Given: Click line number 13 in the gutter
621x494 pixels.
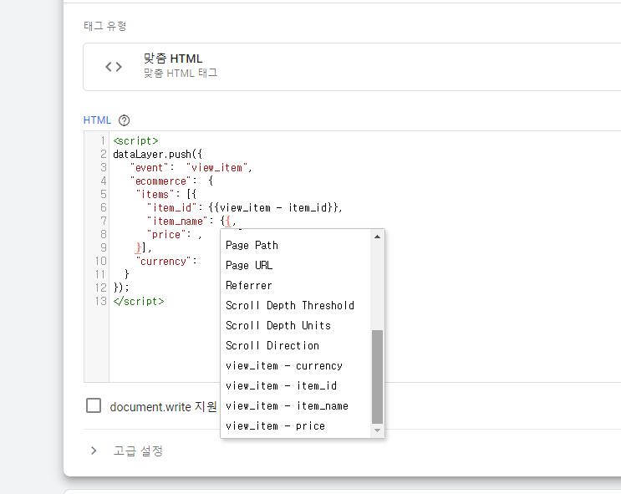Looking at the screenshot, I should tap(100, 301).
